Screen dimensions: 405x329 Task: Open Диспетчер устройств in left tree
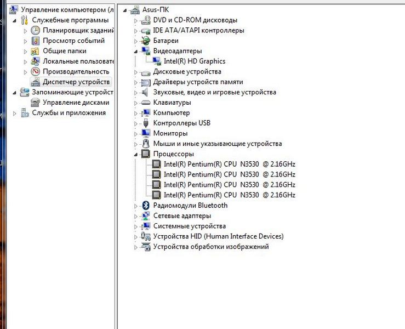pos(76,82)
